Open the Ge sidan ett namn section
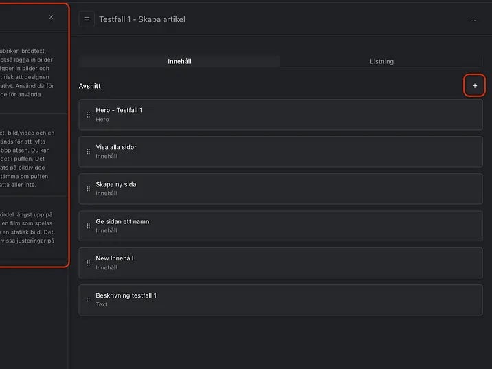The image size is (492, 369). pyautogui.click(x=275, y=226)
